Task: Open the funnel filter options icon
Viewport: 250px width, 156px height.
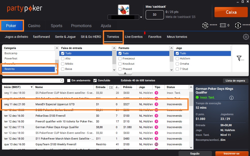Action: (x=240, y=58)
